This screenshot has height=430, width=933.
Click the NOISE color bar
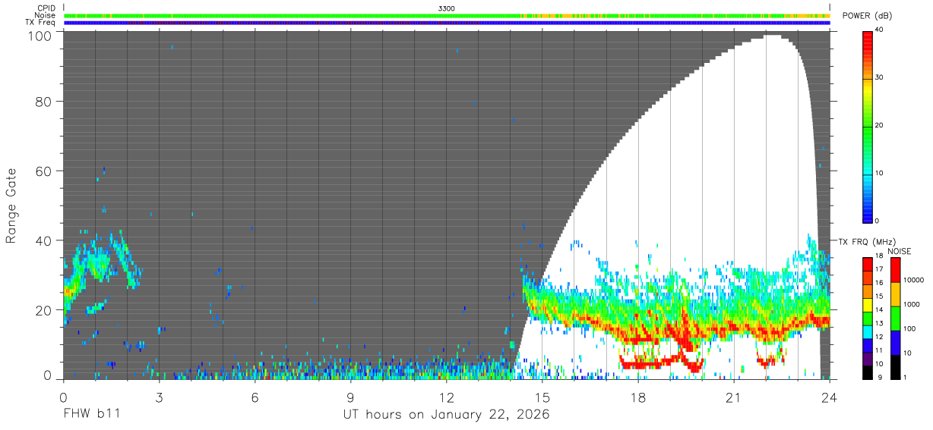(895, 318)
